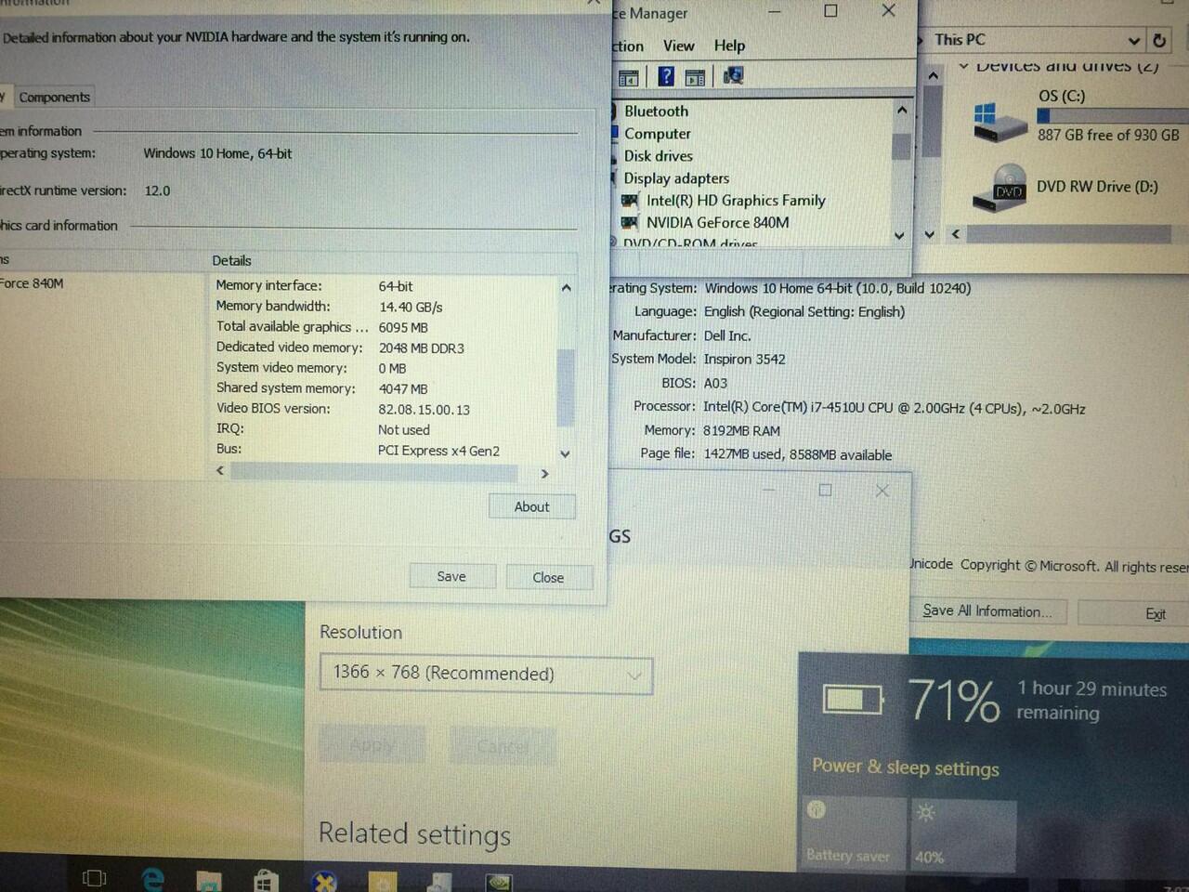
Task: Click the blue question mark Help toolbar icon
Action: coord(666,76)
